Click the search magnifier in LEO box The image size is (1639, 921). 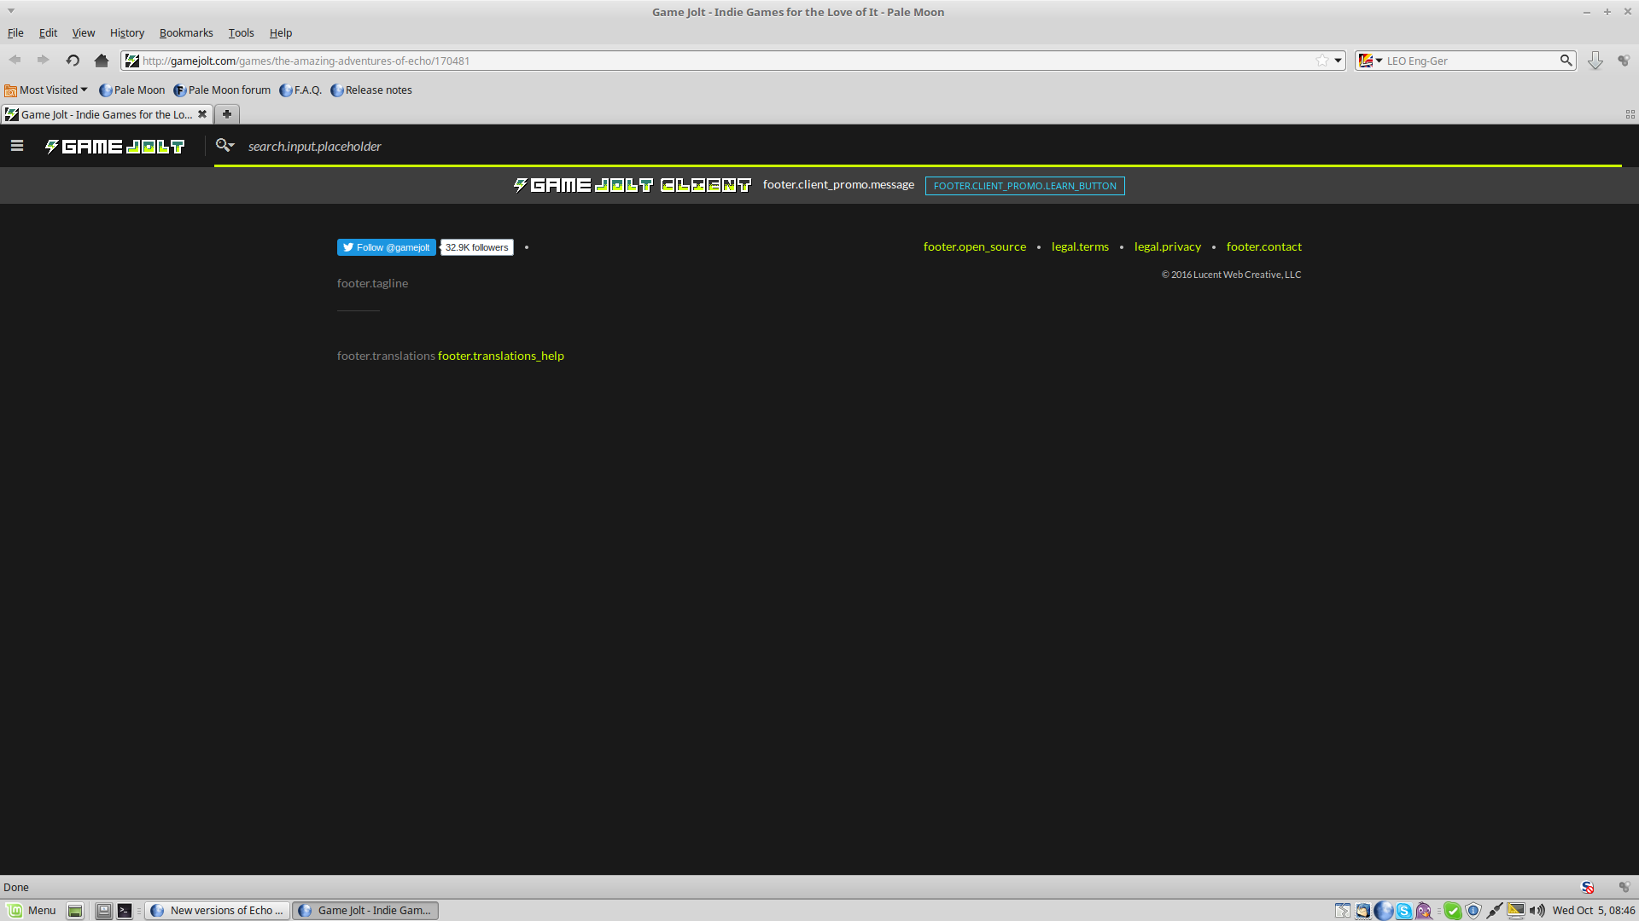coord(1566,61)
